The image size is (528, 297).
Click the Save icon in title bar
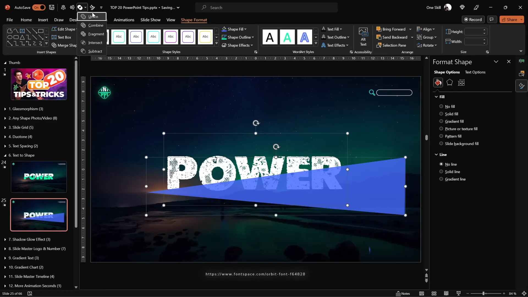[x=52, y=7]
